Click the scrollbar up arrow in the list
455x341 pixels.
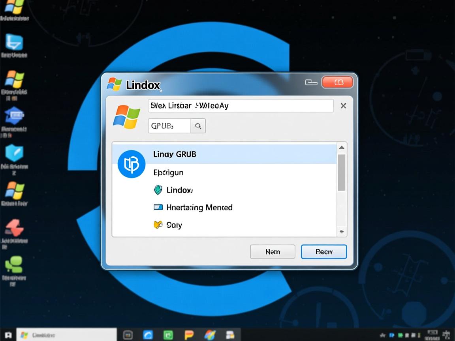pyautogui.click(x=341, y=147)
